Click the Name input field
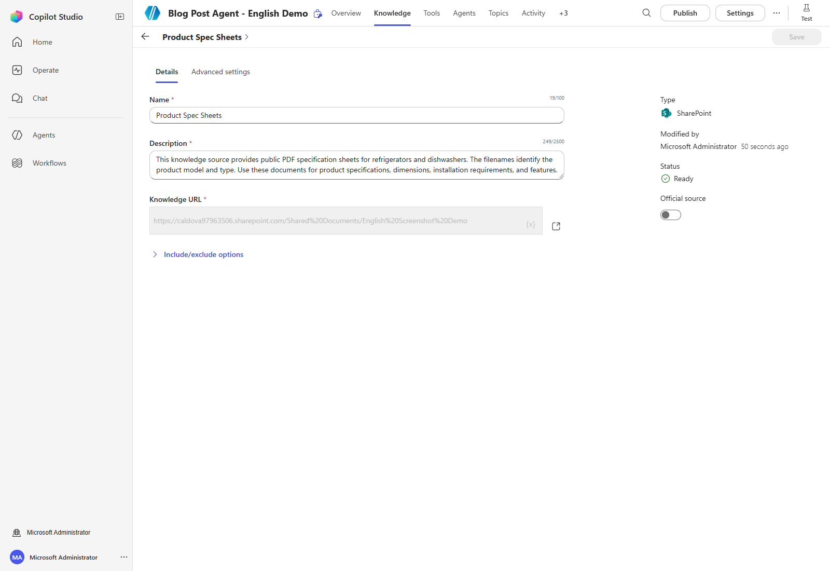This screenshot has height=571, width=830. click(x=357, y=115)
